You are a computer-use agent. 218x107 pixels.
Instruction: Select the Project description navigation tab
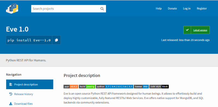pos(30,84)
